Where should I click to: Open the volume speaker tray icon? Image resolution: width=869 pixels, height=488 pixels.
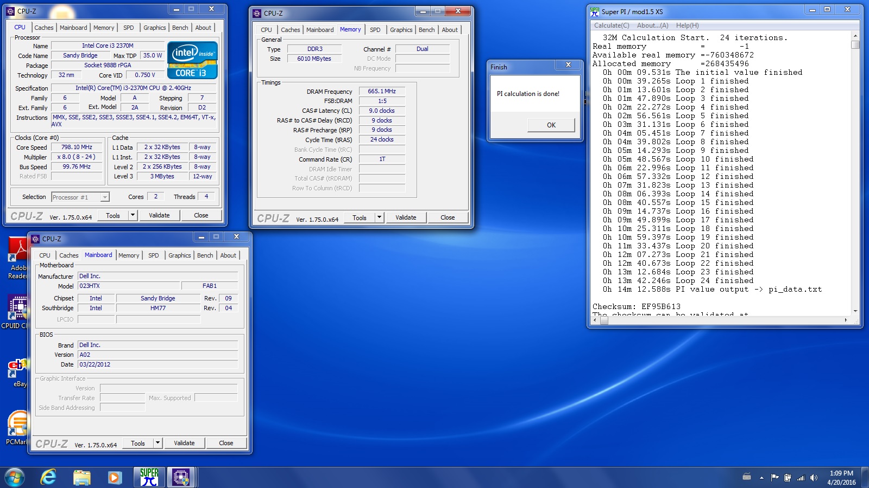tap(814, 478)
